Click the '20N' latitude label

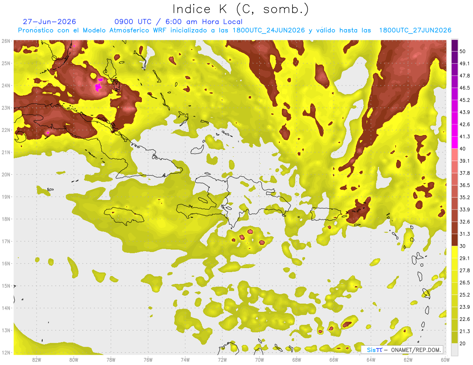(x=6, y=174)
